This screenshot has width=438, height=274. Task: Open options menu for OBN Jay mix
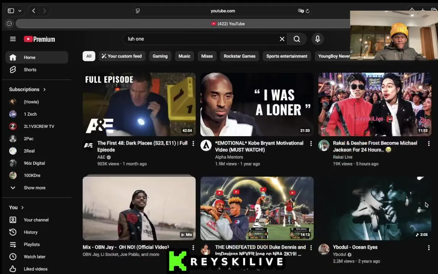[x=193, y=247]
